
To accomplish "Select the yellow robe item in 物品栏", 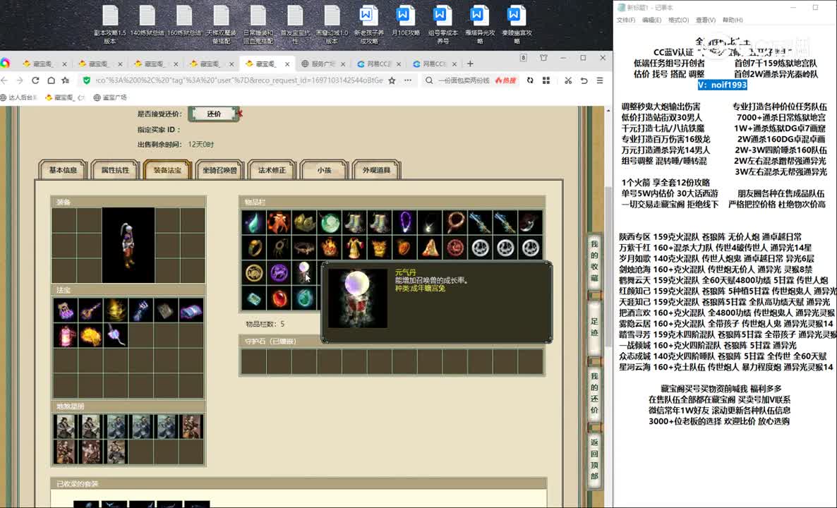I will [355, 248].
